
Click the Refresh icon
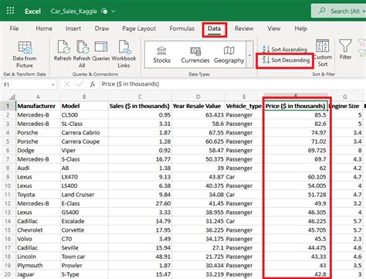pos(63,47)
